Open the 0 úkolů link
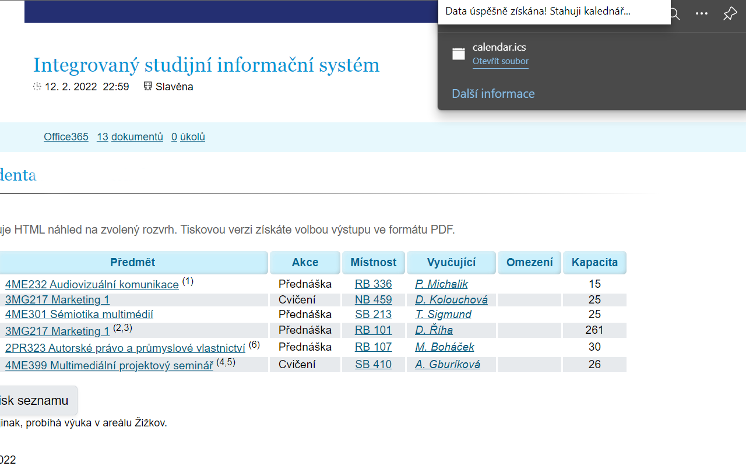 [188, 137]
